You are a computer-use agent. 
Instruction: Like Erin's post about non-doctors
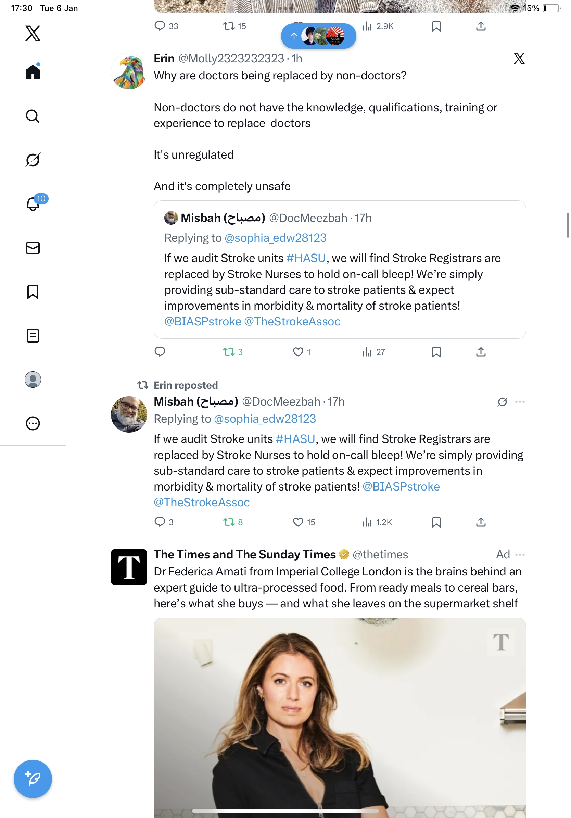[297, 352]
